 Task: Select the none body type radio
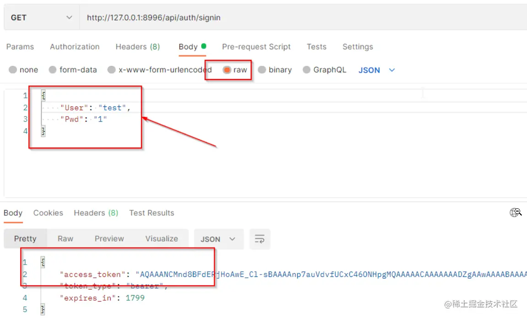[x=13, y=69]
